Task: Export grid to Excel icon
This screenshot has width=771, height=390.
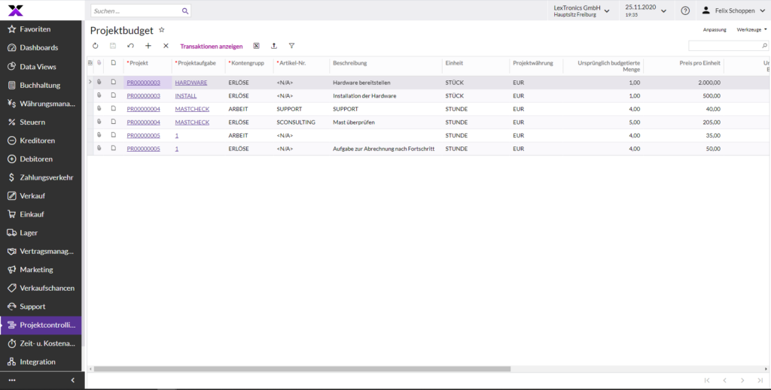Action: (x=256, y=46)
